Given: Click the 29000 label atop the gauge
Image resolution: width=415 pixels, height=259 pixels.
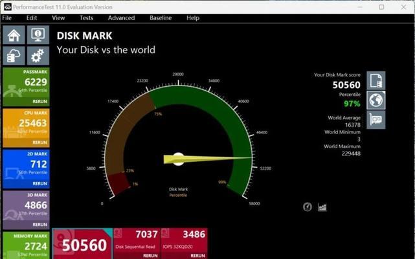Looking at the screenshot, I should pos(178,74).
